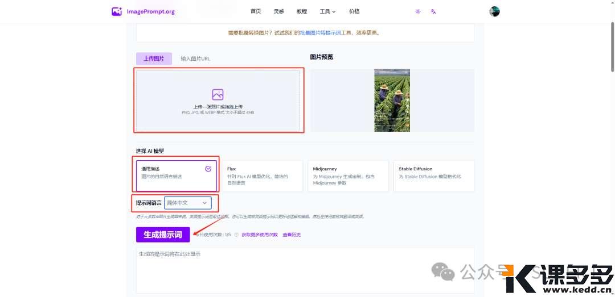The width and height of the screenshot is (615, 297).
Task: Open the 查看历史 link
Action: coord(292,235)
